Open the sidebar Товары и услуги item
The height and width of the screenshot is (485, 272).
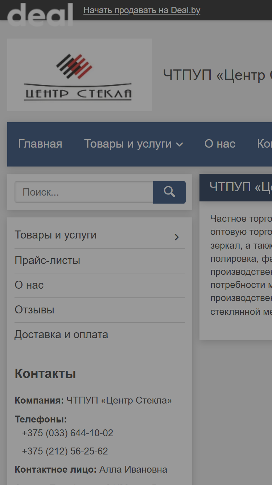pyautogui.click(x=55, y=235)
